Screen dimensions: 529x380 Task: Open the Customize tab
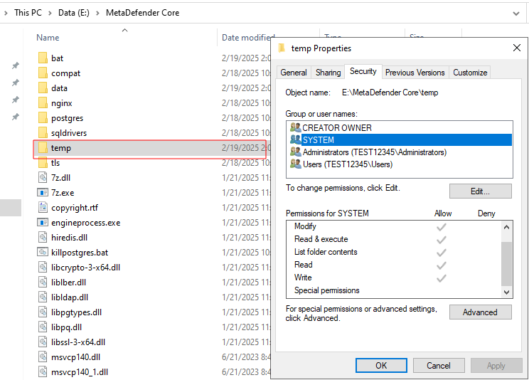470,73
